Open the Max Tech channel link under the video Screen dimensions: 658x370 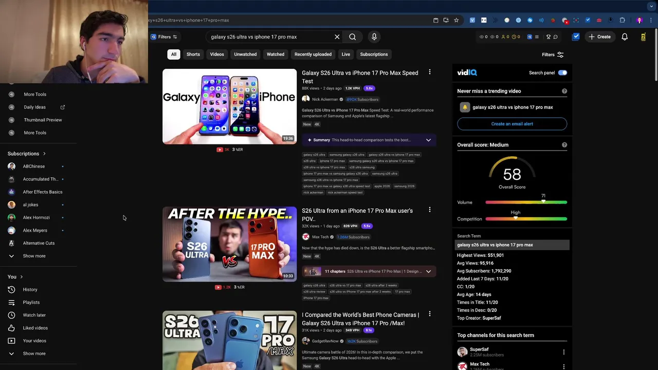click(x=320, y=237)
